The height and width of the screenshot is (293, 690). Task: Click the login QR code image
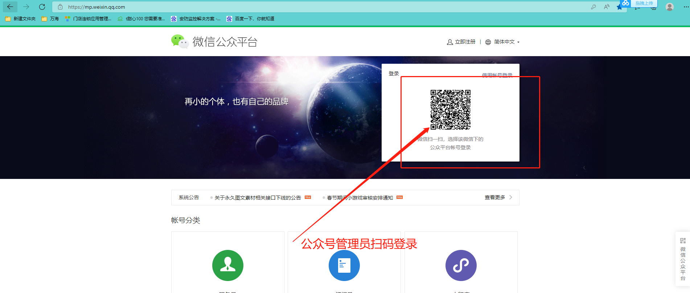tap(451, 110)
